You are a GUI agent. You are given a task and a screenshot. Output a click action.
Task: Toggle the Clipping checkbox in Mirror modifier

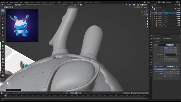(164, 57)
